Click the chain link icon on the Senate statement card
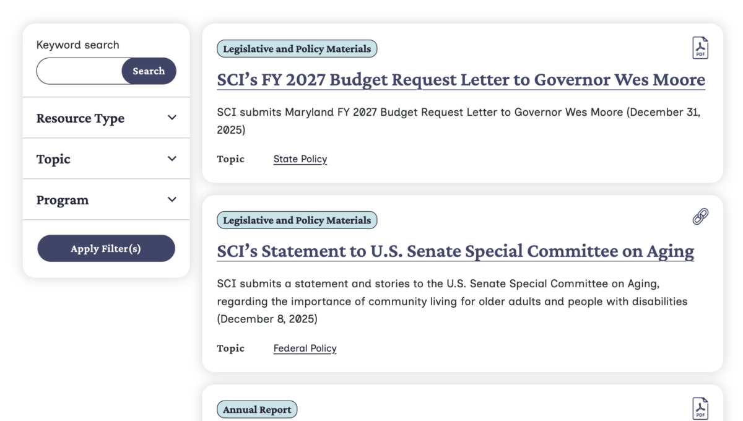Viewport: 743px width, 421px height. pyautogui.click(x=700, y=217)
